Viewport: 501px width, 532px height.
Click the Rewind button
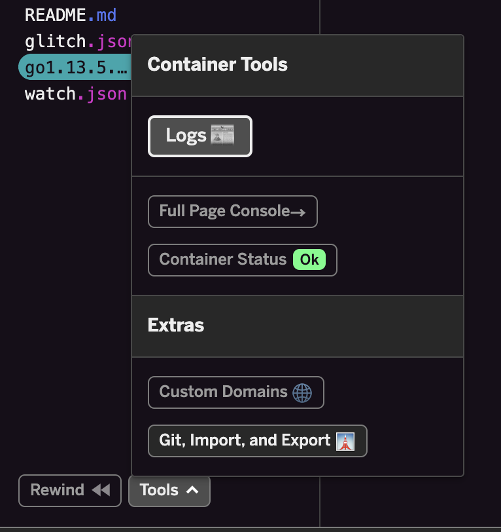[70, 491]
